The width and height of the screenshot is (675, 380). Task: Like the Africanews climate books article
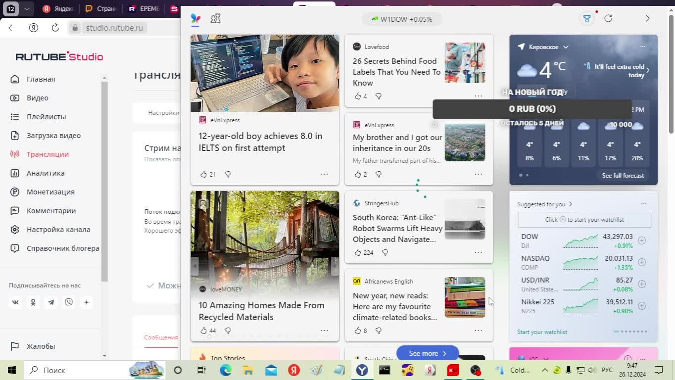click(358, 331)
